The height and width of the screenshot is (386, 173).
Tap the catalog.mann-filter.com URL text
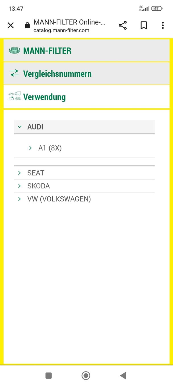coord(61,30)
